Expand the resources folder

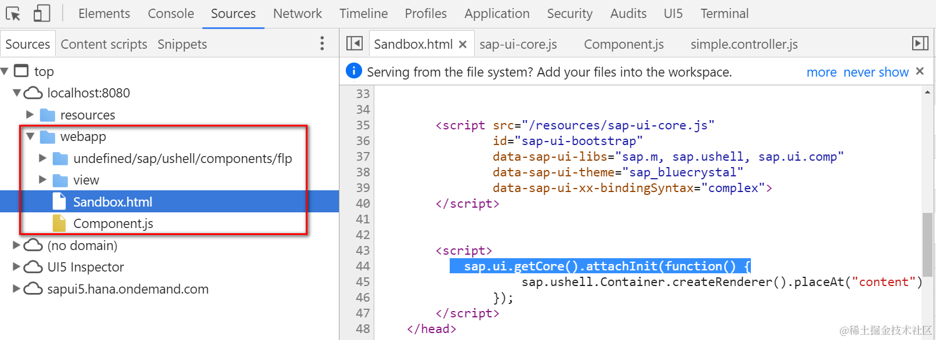[x=30, y=114]
